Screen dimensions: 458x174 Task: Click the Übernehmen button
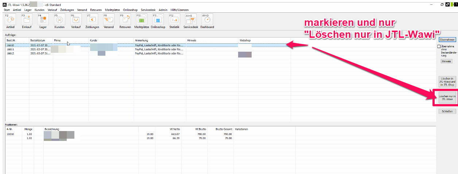tap(447, 40)
